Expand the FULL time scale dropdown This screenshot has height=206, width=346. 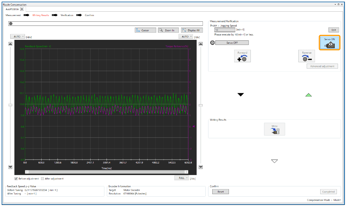182,178
